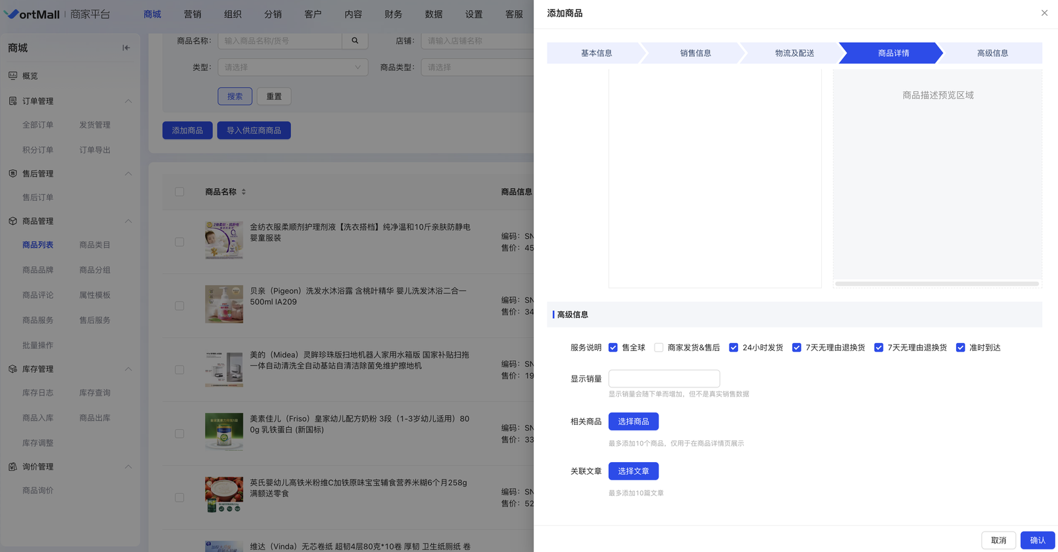Click the sort icon beside 商品名称 column
1058x552 pixels.
[244, 192]
